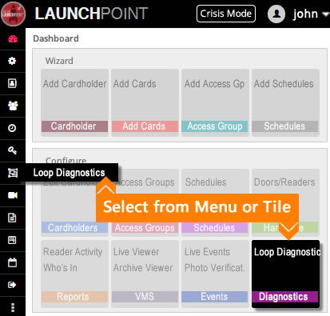Activate the Crisis Mode button
330x316 pixels.
[226, 14]
